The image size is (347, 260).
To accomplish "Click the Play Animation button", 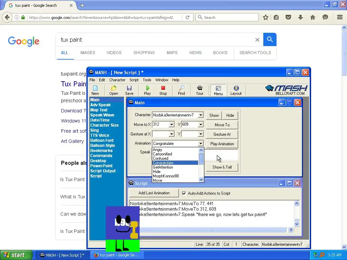I will pyautogui.click(x=222, y=144).
